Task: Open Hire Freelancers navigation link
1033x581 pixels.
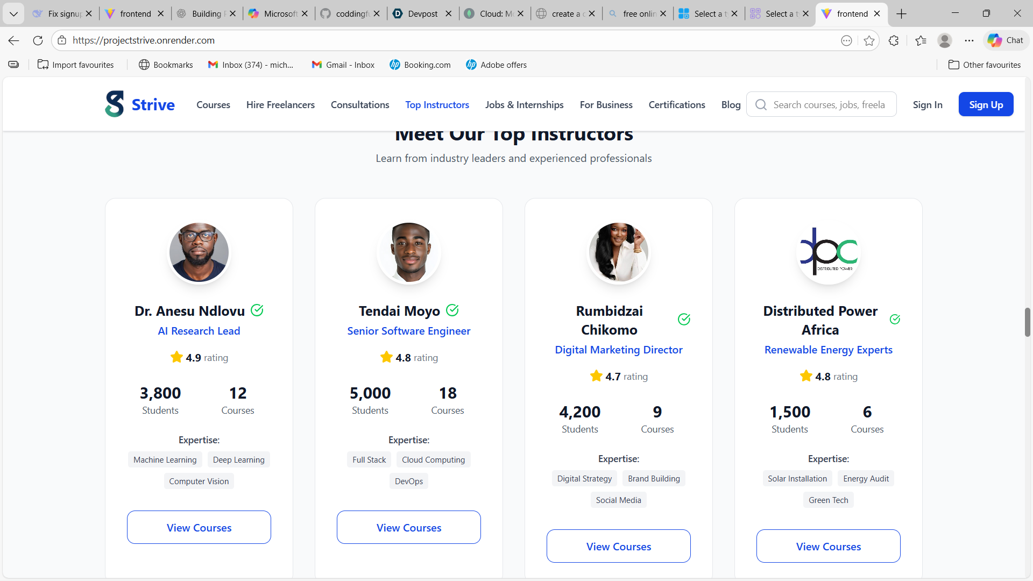Action: pyautogui.click(x=280, y=105)
